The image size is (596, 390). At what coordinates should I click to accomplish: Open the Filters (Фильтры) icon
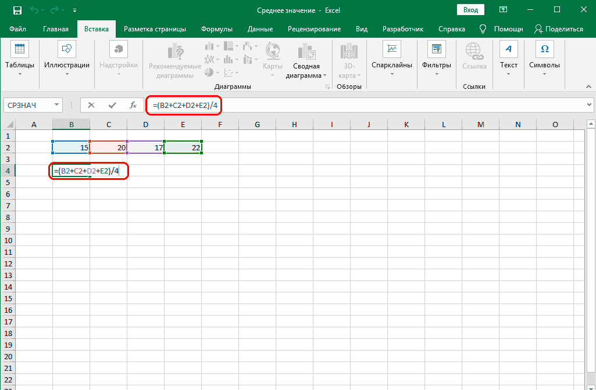click(436, 50)
